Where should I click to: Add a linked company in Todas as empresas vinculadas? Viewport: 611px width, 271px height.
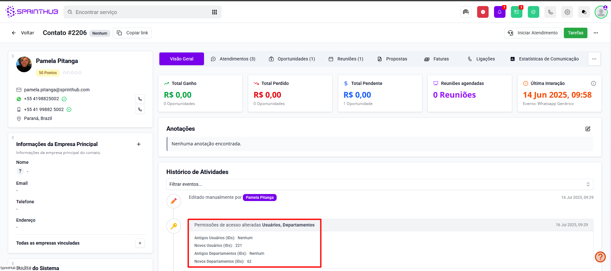click(x=140, y=243)
